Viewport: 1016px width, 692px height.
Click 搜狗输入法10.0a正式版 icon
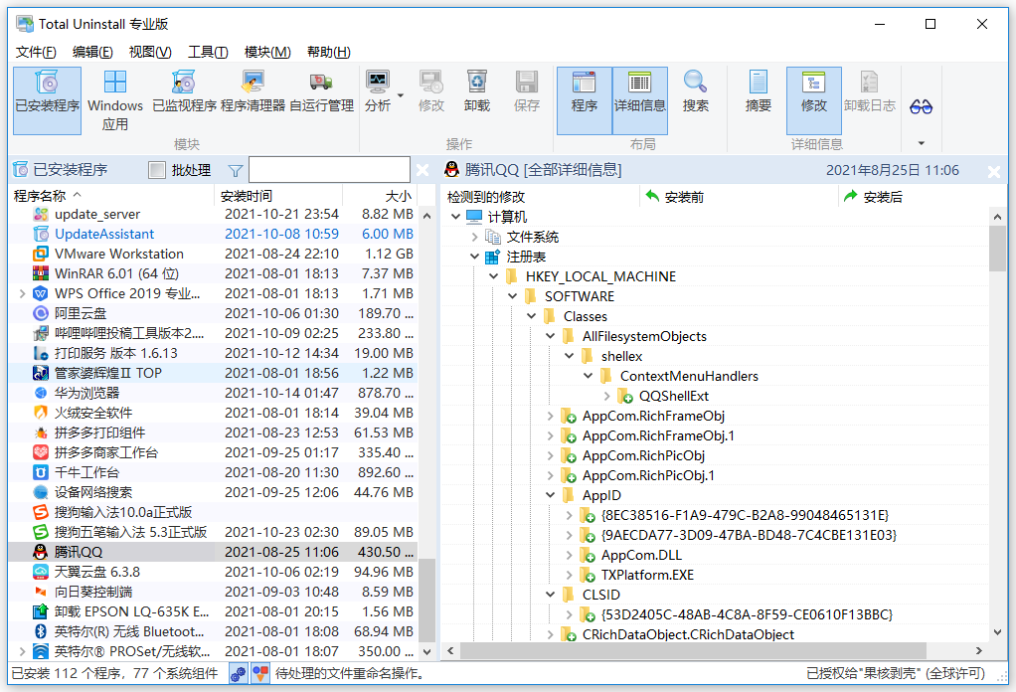point(41,512)
